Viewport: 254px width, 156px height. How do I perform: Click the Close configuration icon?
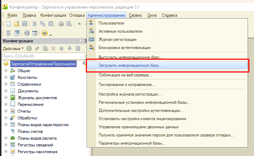coord(17,33)
